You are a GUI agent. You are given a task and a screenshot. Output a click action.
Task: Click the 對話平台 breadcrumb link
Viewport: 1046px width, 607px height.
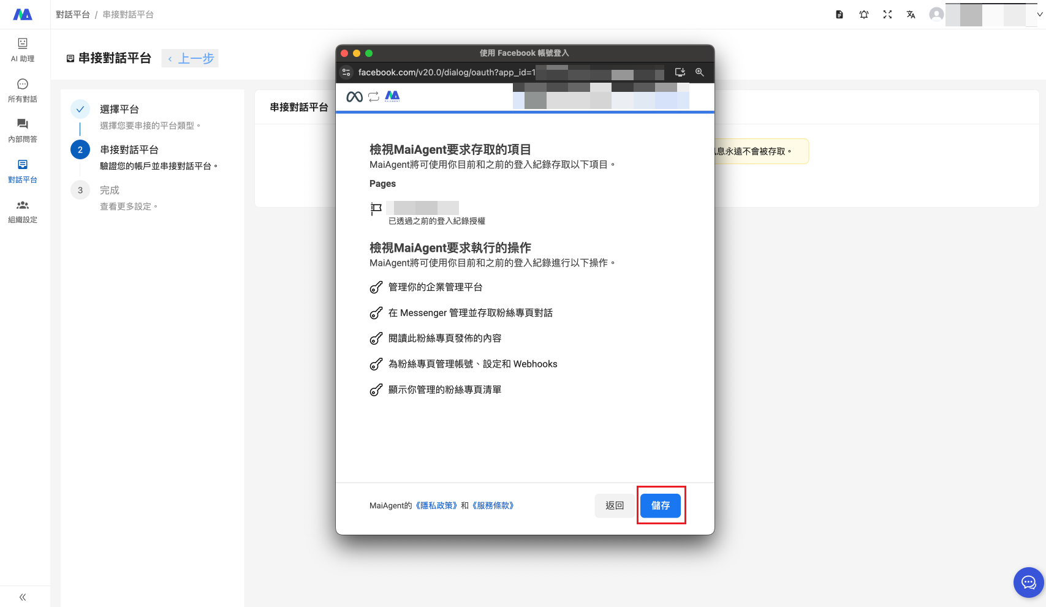point(72,15)
